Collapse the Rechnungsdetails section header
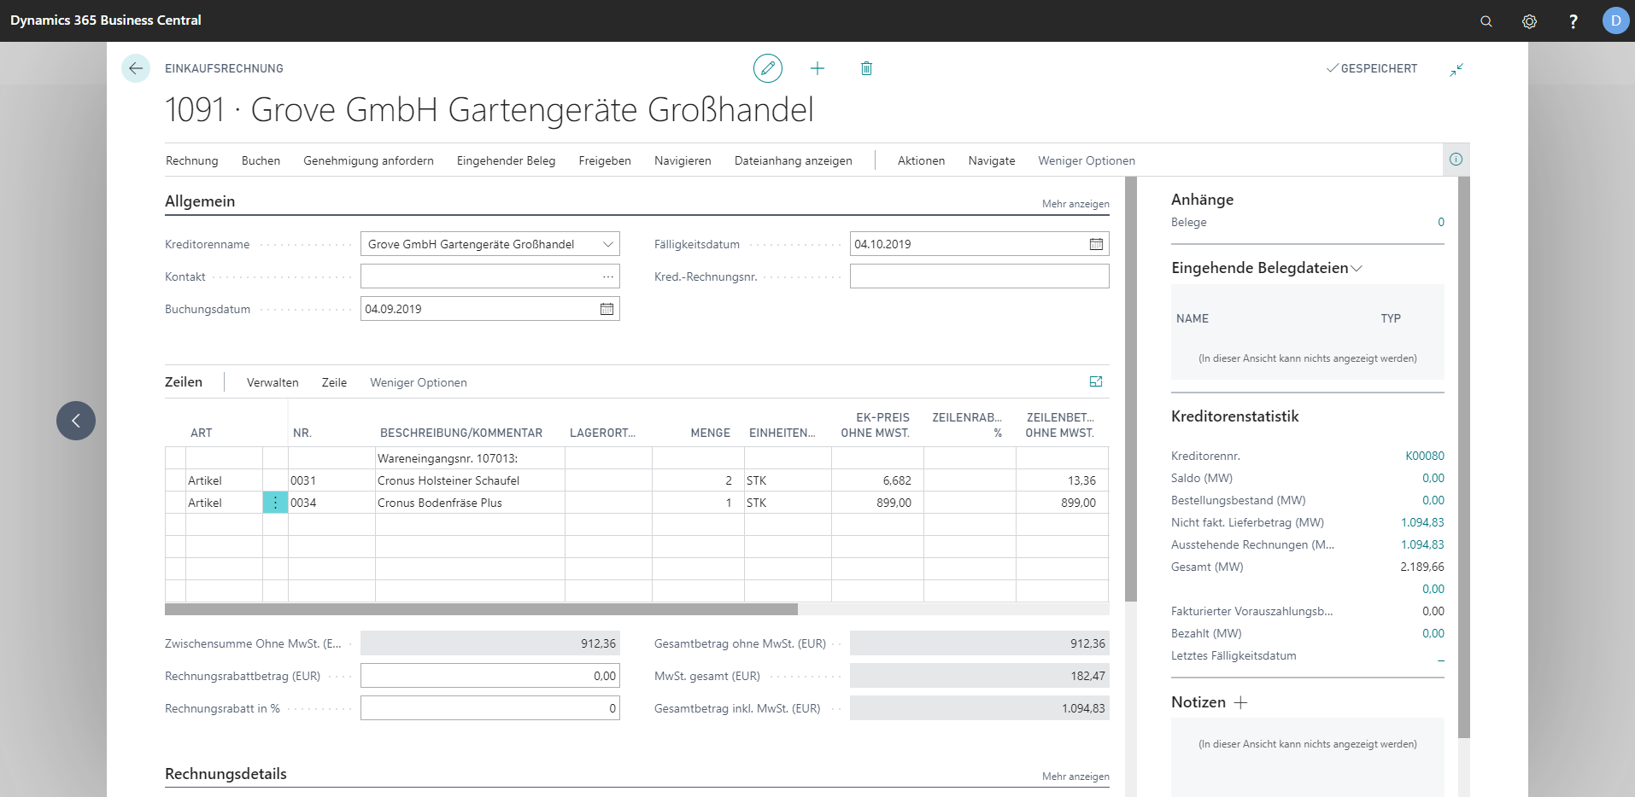This screenshot has width=1635, height=797. 226,774
